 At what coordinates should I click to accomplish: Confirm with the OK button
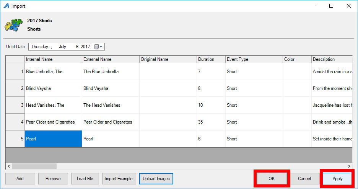pos(272,179)
